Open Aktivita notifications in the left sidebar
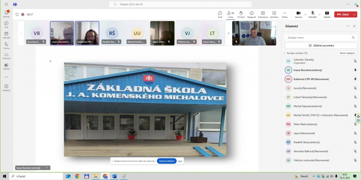Image resolution: width=361 pixels, height=180 pixels. [x=6, y=14]
